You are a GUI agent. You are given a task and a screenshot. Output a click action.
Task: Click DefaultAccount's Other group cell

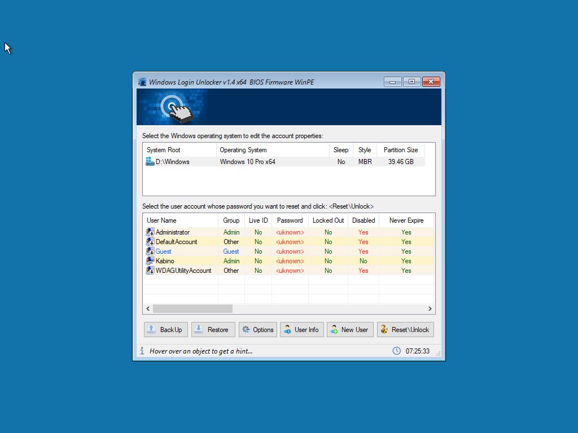pyautogui.click(x=231, y=241)
